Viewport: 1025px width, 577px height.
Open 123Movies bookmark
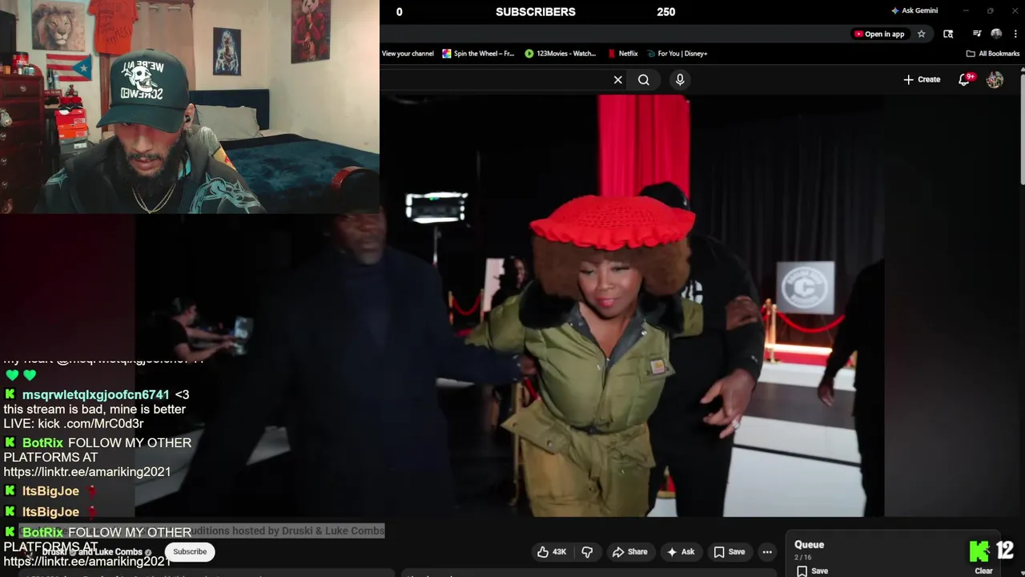561,54
